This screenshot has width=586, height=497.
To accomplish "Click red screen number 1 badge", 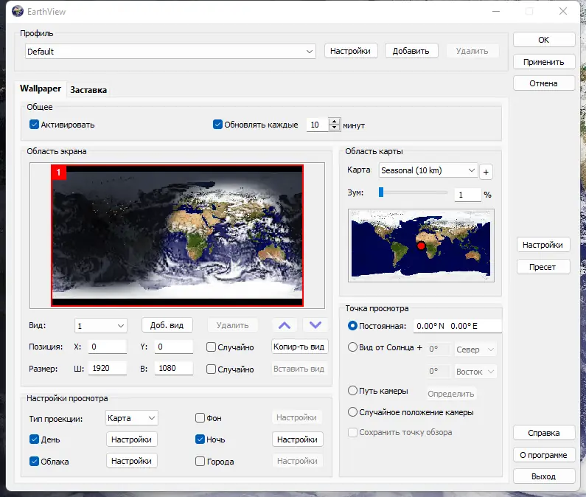I will point(58,172).
